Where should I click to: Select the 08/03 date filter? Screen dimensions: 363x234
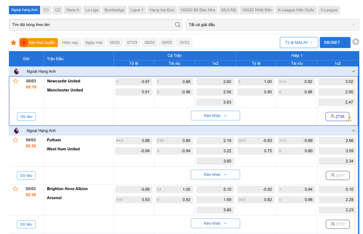pos(150,42)
